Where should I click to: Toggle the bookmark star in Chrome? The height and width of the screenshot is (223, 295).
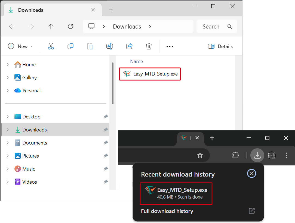click(x=200, y=155)
